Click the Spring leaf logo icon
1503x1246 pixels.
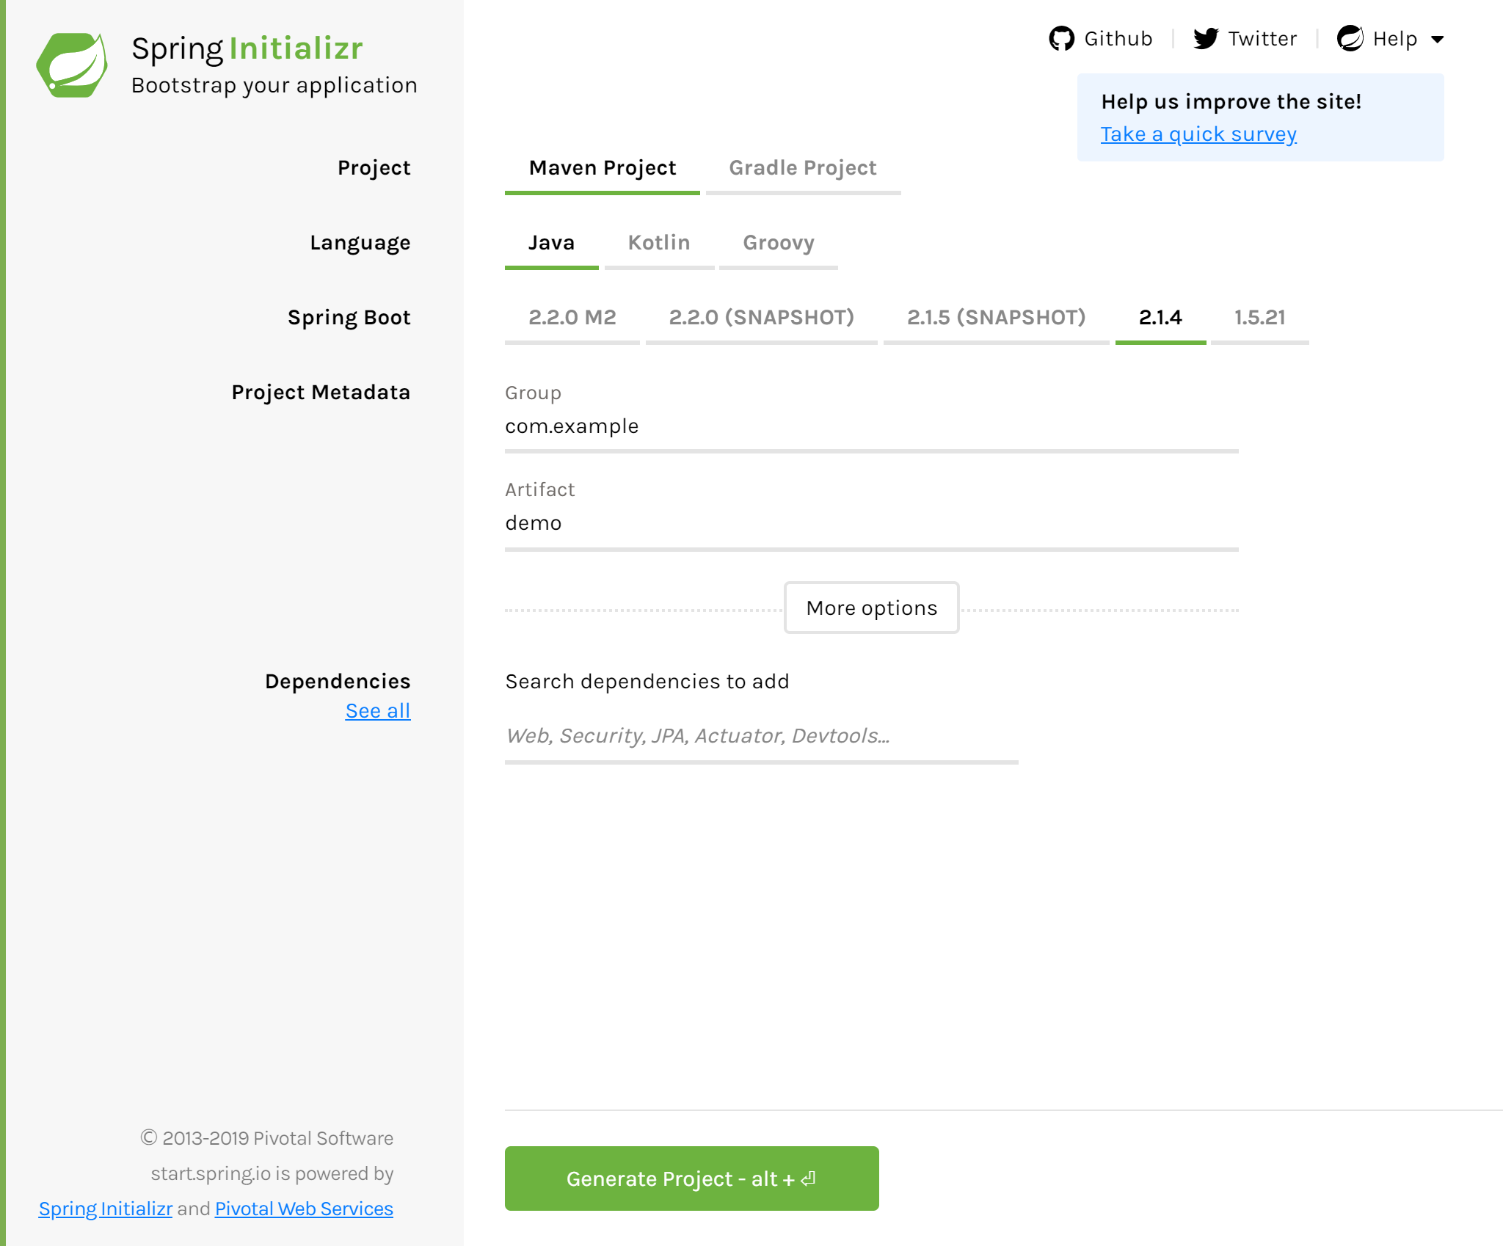coord(72,65)
